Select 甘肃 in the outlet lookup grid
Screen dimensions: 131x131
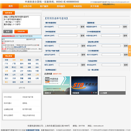37,60
